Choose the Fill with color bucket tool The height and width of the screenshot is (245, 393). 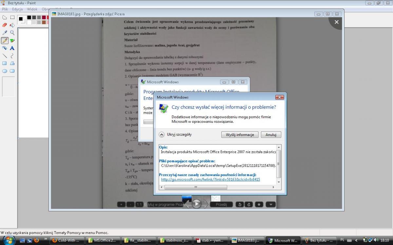pyautogui.click(x=12, y=25)
